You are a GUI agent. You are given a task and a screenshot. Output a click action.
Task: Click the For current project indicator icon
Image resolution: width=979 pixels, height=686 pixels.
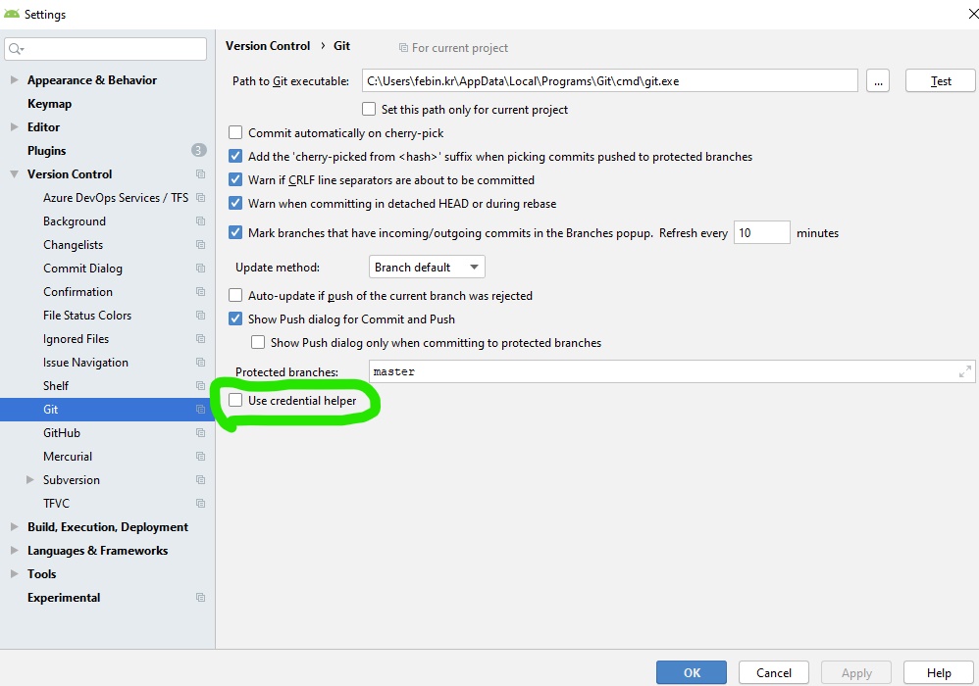click(403, 48)
